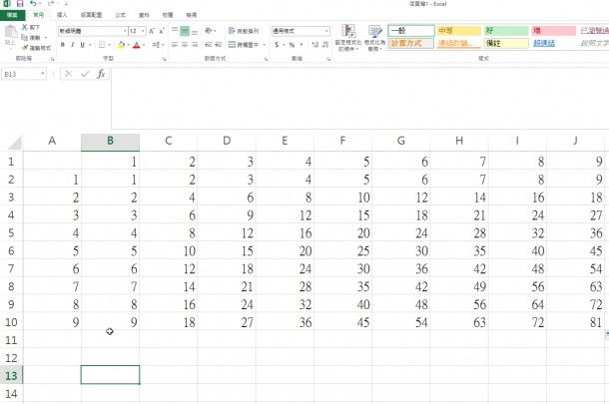Click the decrease indent icon
The image size is (609, 404).
[209, 45]
